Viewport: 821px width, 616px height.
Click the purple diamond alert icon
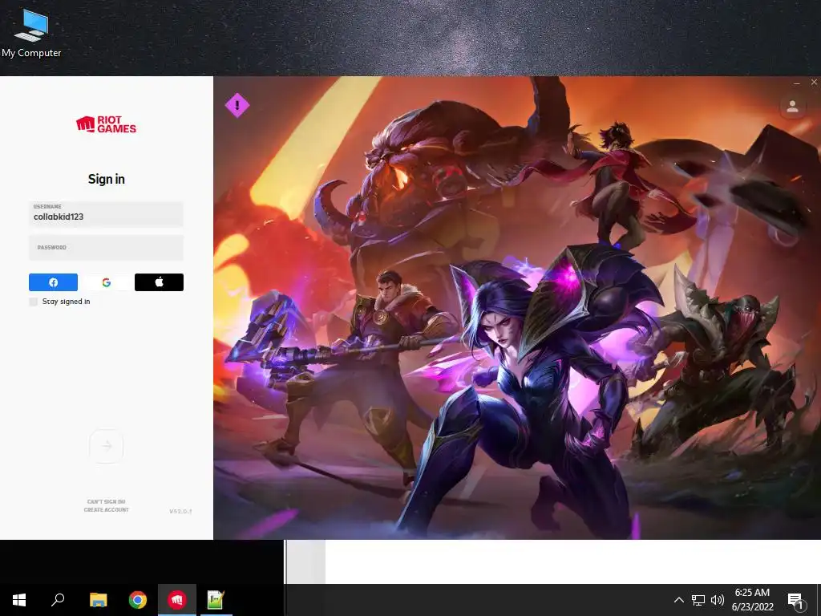click(x=237, y=105)
